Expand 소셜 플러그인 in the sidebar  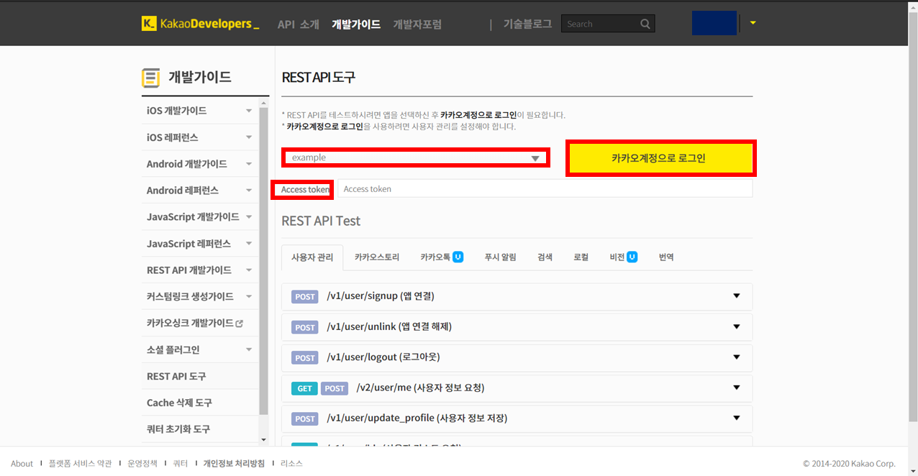pyautogui.click(x=249, y=350)
